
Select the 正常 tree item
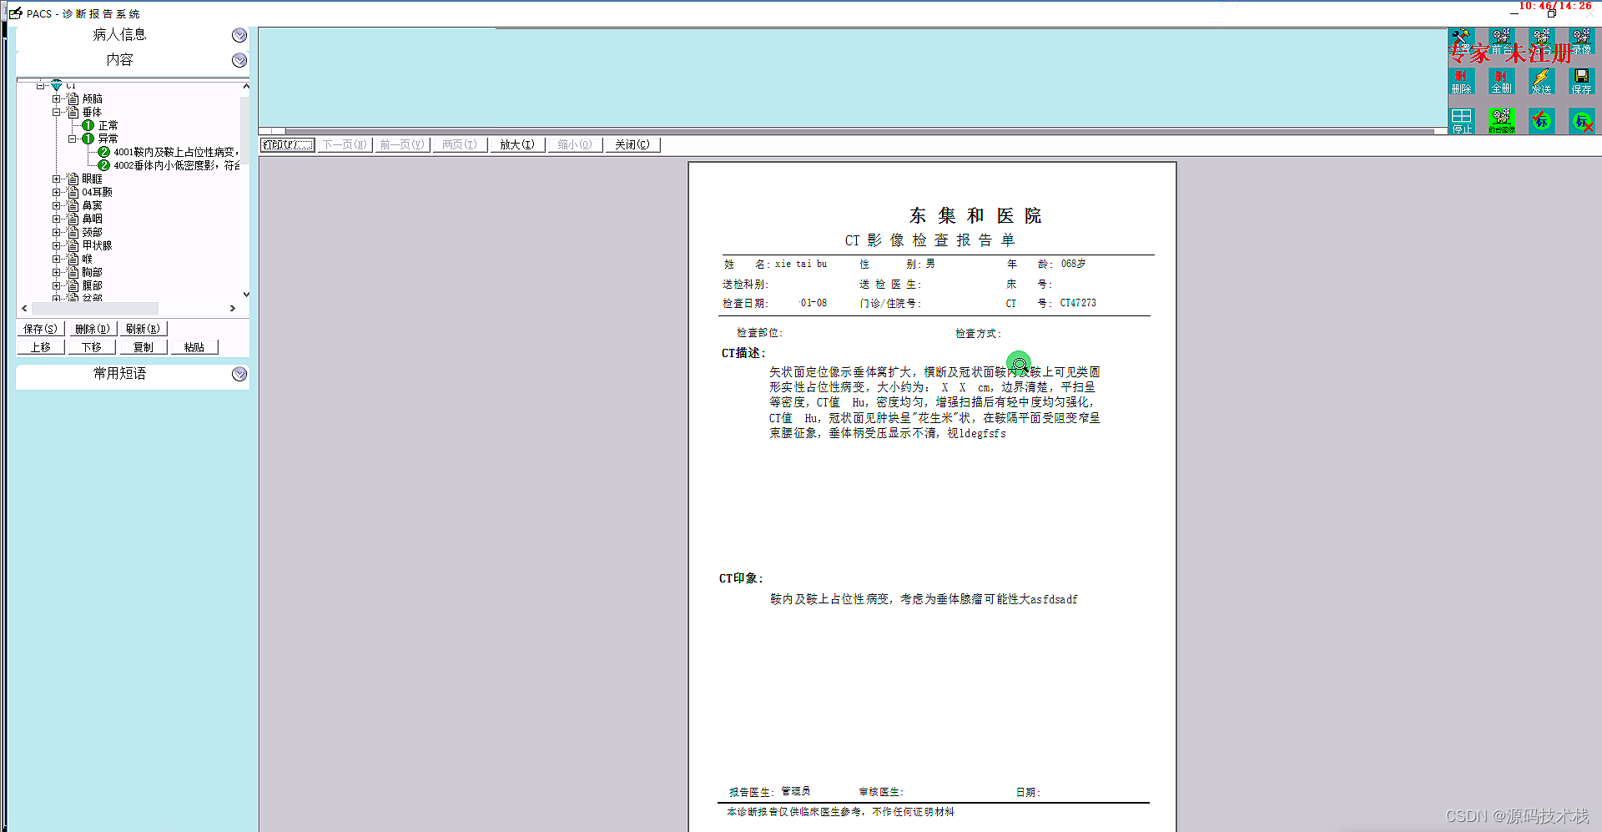(x=108, y=125)
